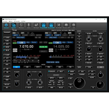Click the MAIN RF GAIN knob
Image resolution: width=109 pixels, height=109 pixels.
click(x=29, y=75)
